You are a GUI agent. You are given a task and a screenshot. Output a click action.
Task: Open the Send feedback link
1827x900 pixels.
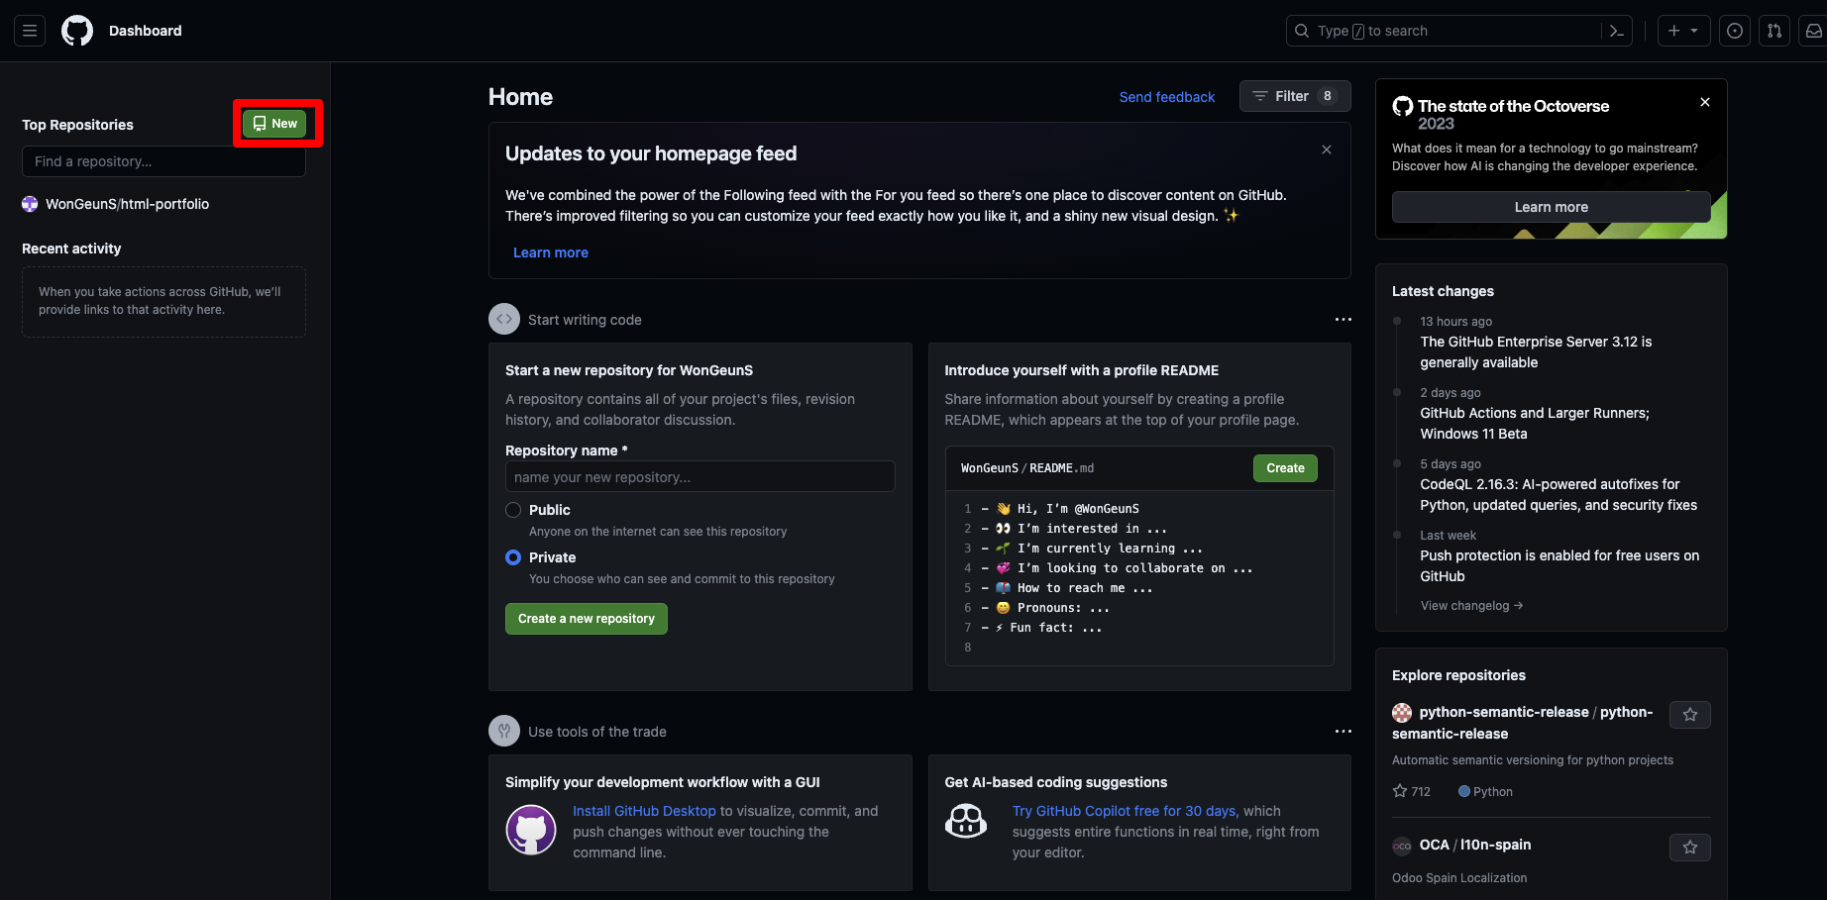pos(1166,97)
